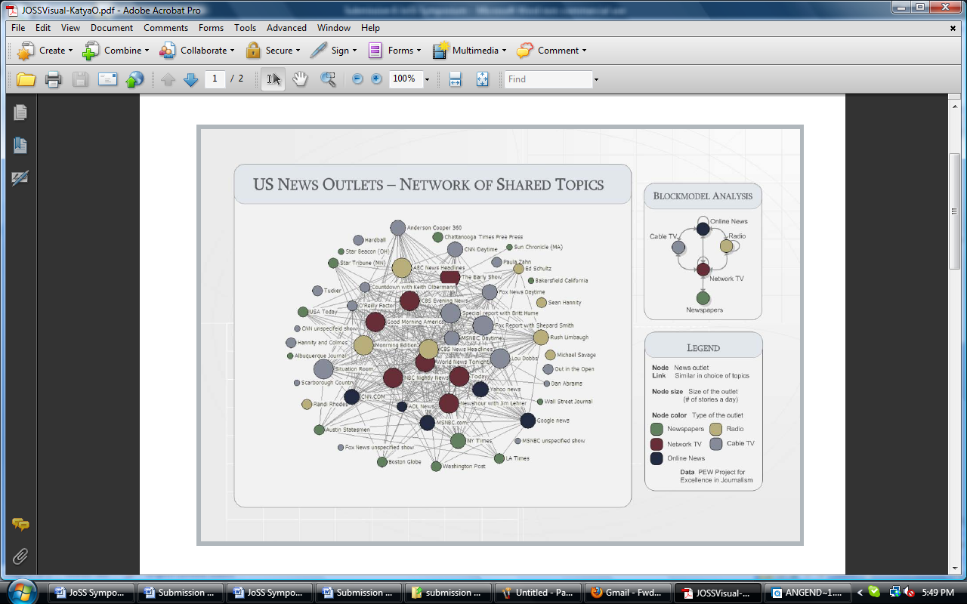The image size is (967, 604).
Task: Click the clock showing 5:49 PM
Action: click(938, 593)
